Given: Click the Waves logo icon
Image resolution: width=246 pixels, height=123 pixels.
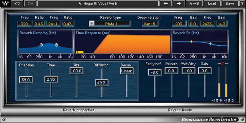Looking at the screenshot, I should (x=5, y=3).
